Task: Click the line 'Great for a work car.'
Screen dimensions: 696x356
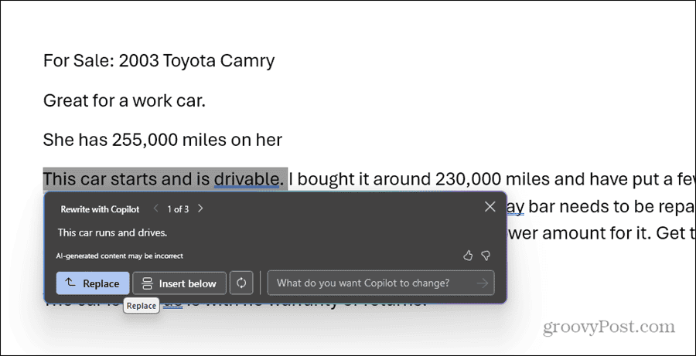Action: 125,100
